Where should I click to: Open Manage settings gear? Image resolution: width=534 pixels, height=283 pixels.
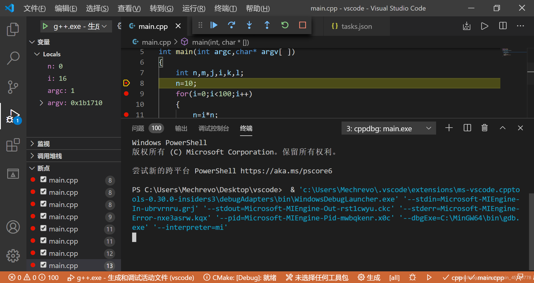pos(13,256)
